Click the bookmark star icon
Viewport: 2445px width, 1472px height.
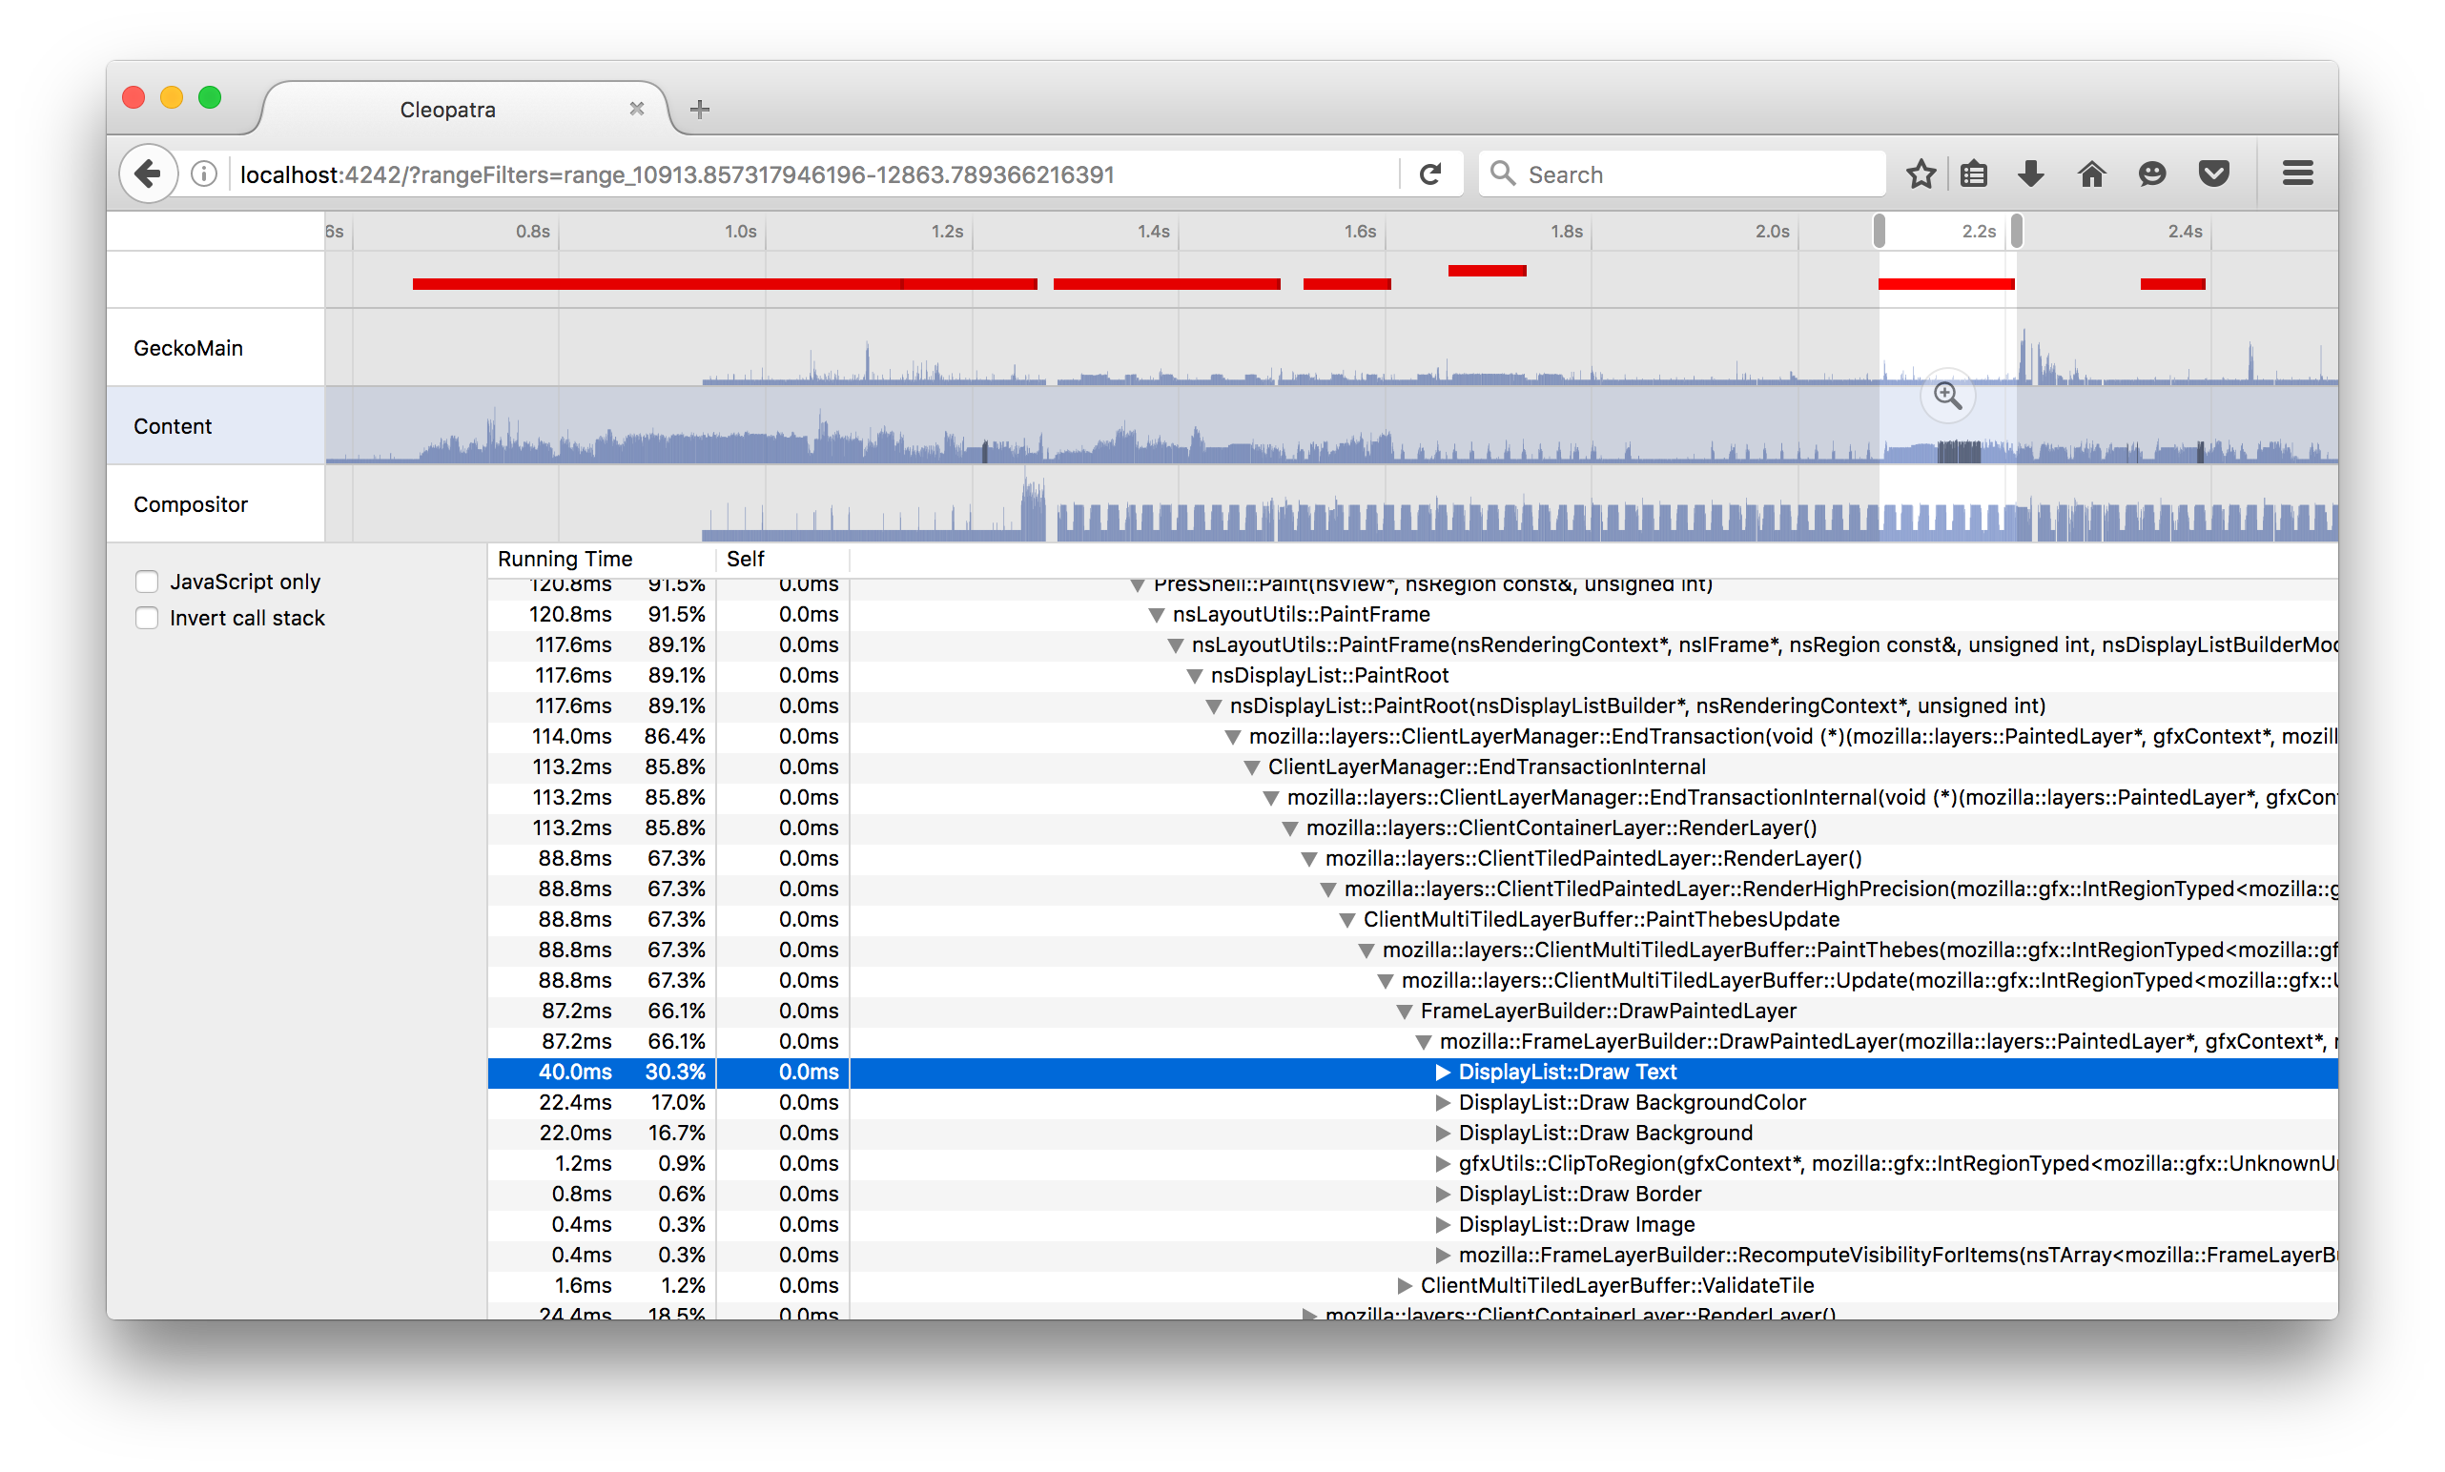coord(1921,173)
